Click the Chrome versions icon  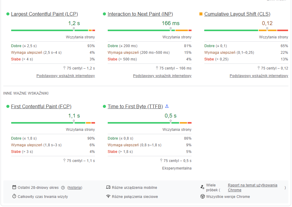click(x=202, y=196)
